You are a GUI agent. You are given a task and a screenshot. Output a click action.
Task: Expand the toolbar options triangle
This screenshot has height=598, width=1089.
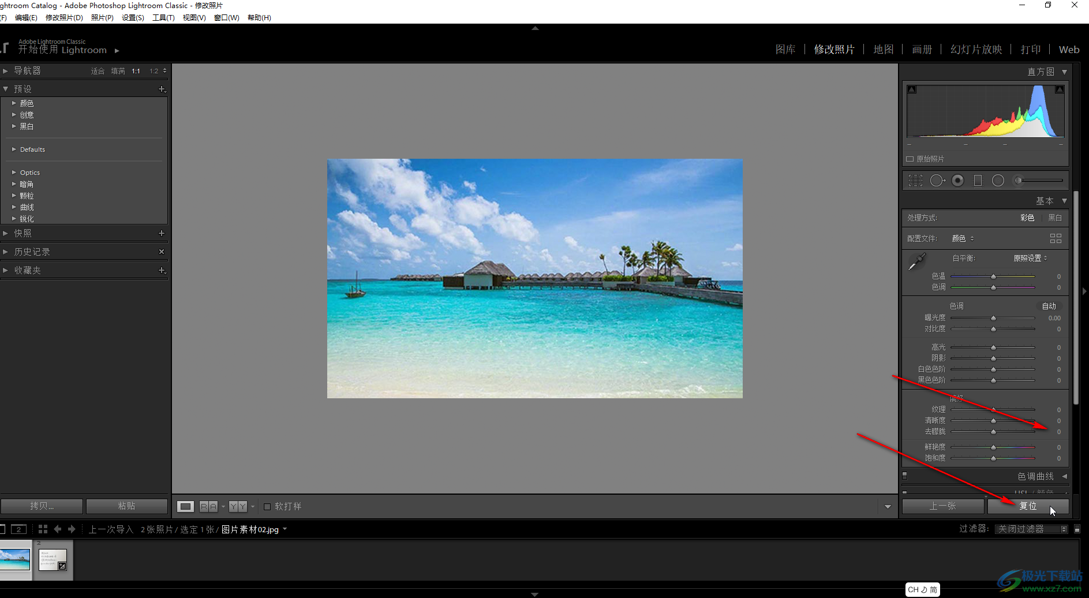click(x=888, y=507)
